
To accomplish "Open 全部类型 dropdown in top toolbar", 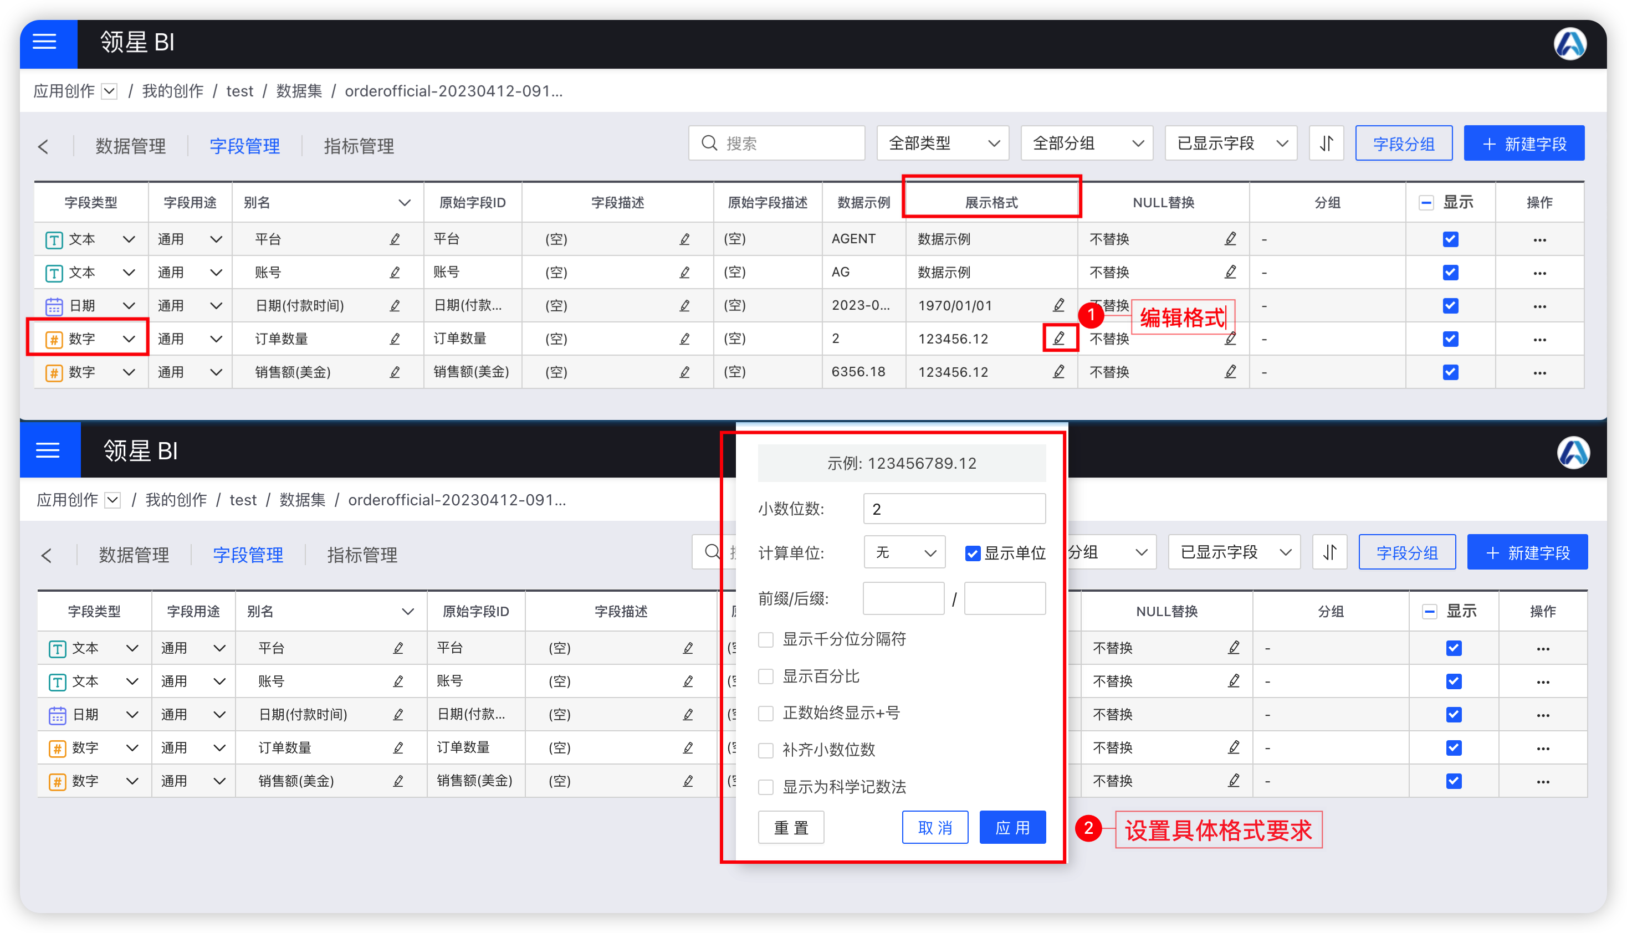I will point(942,143).
